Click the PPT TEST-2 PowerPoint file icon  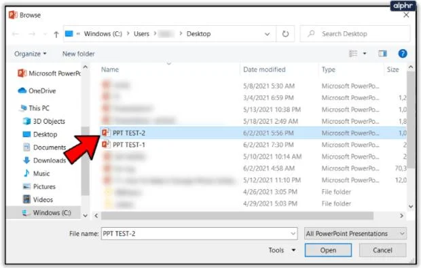[x=106, y=133]
